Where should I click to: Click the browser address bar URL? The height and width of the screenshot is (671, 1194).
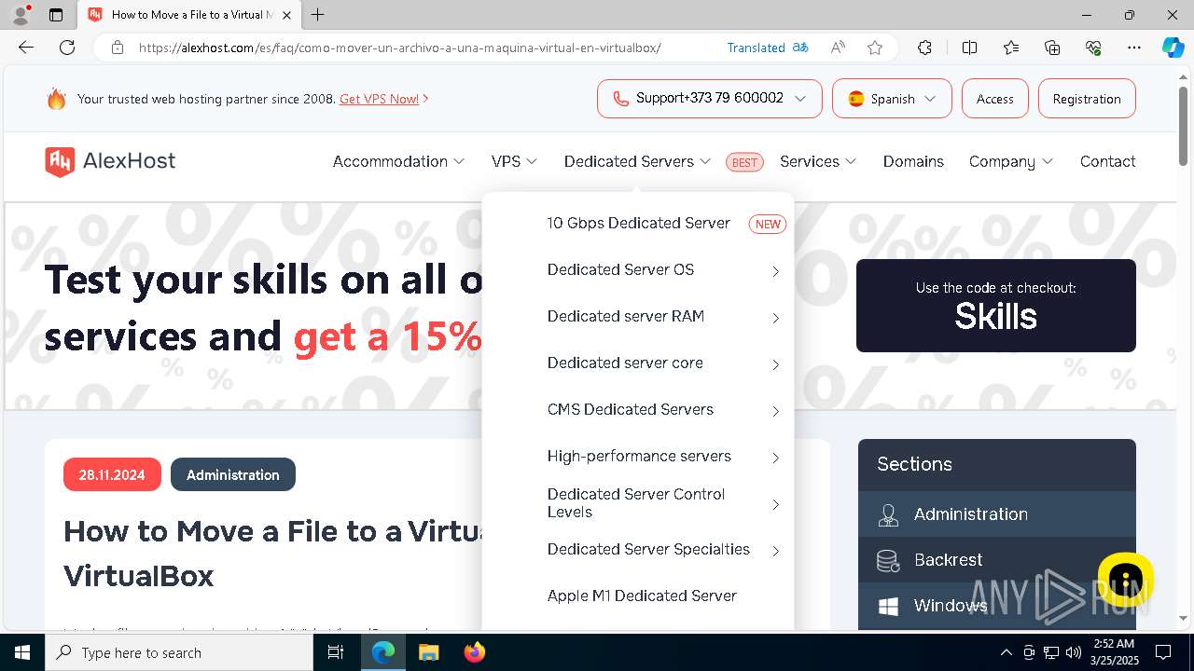399,48
